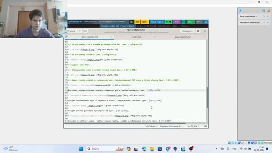The image size is (272, 153).
Task: Click the orange icon in VirtualBox notification panel
Action: [x=269, y=11]
